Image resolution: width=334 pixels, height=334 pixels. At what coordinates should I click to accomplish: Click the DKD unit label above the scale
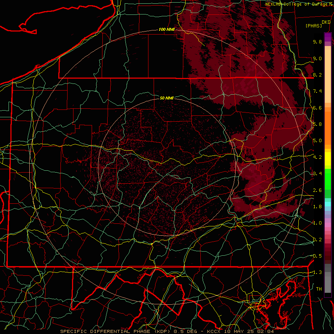(x=326, y=22)
